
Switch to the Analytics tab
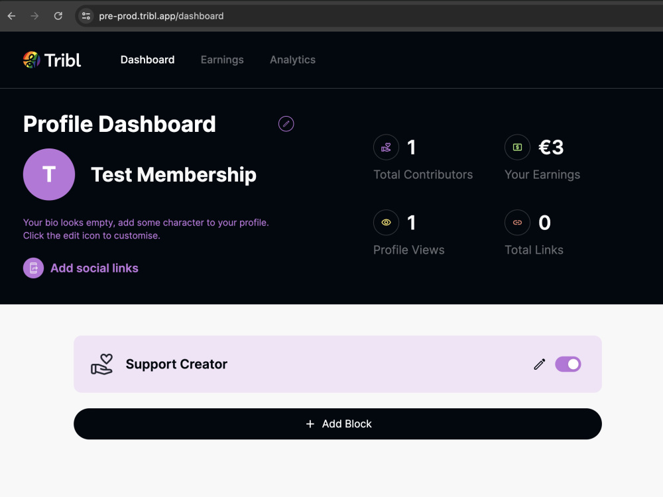[292, 60]
